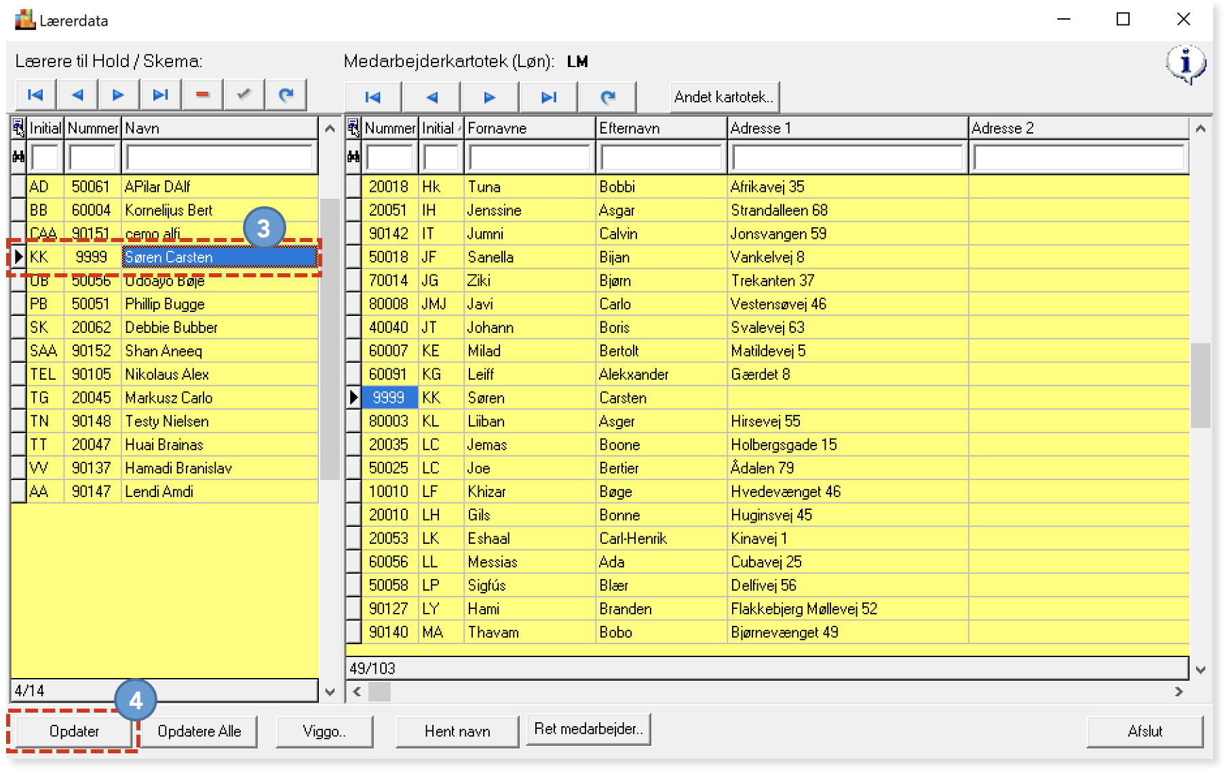
Task: Open the info help icon
Action: (x=1185, y=64)
